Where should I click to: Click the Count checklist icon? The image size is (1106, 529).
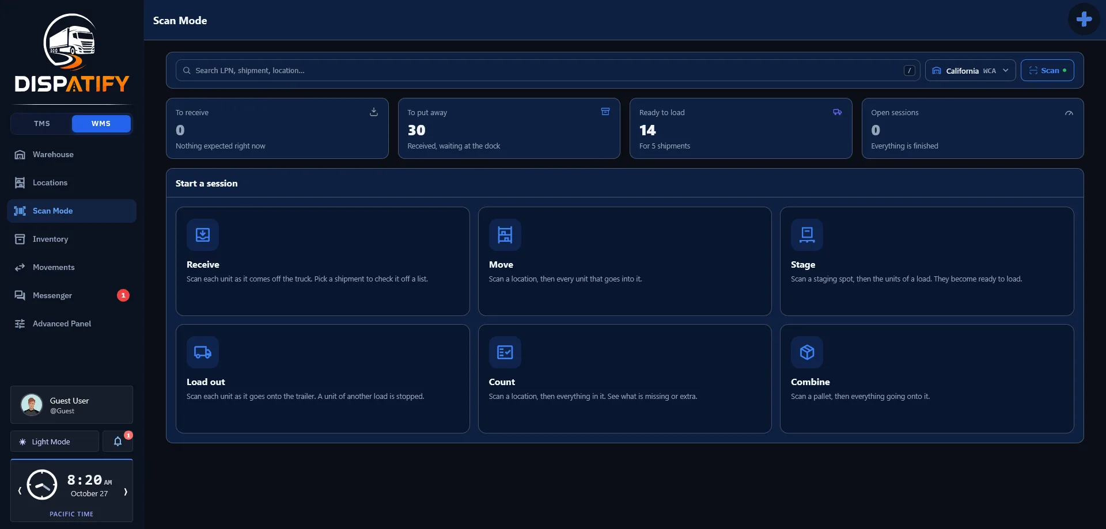click(505, 352)
